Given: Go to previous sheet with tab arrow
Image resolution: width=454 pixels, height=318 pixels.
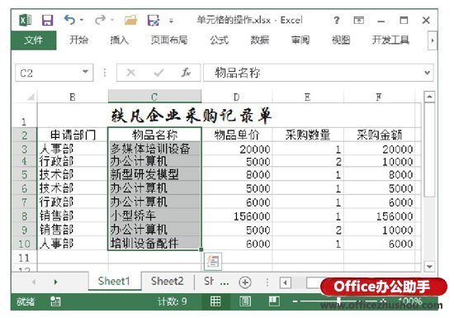Looking at the screenshot, I should pos(34,282).
